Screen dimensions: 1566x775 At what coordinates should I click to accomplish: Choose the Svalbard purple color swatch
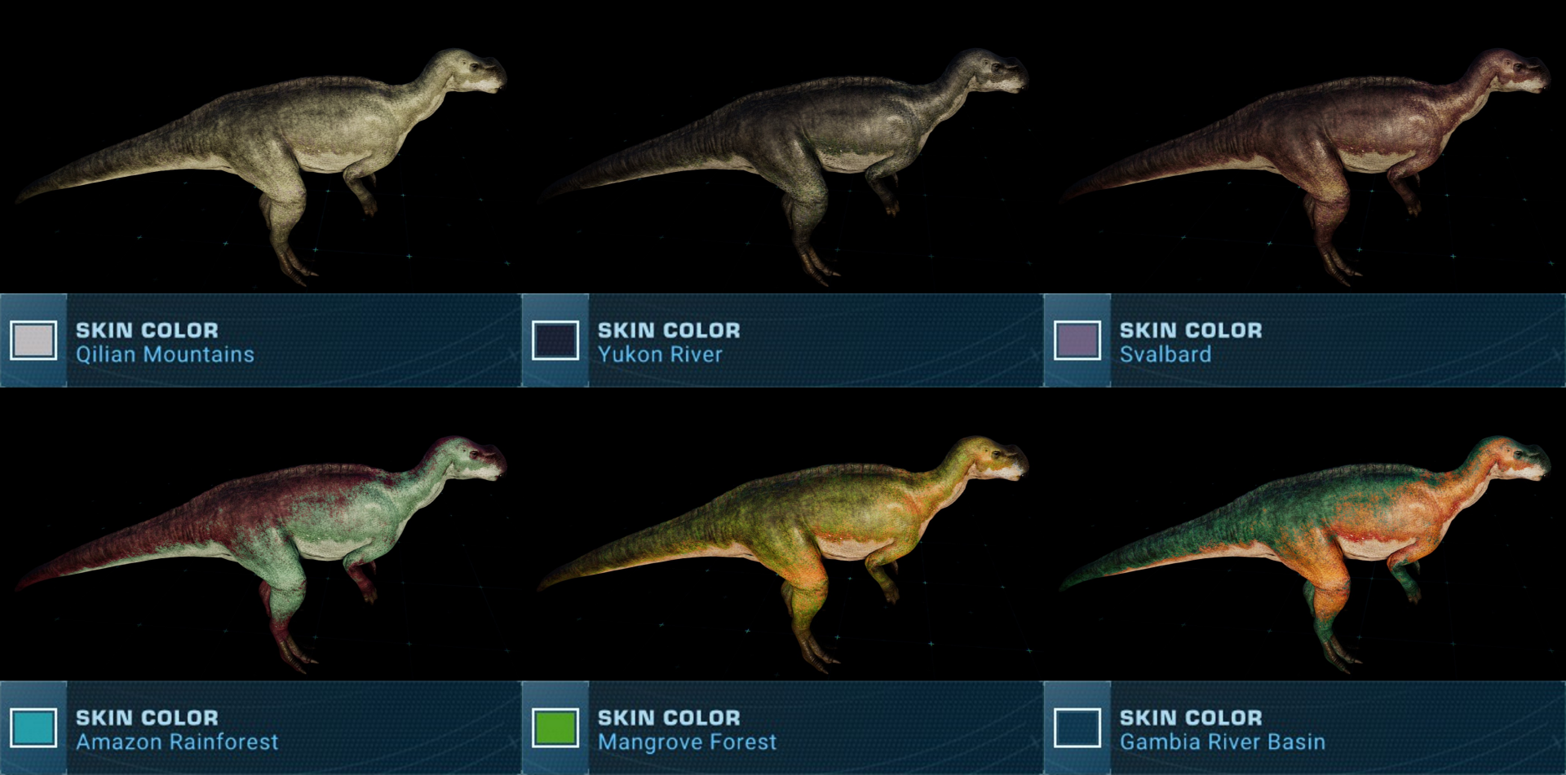[1077, 341]
